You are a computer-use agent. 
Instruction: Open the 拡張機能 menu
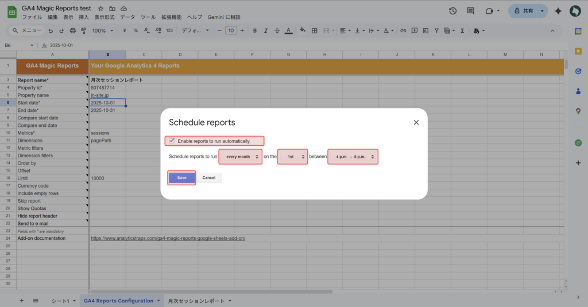(x=171, y=17)
